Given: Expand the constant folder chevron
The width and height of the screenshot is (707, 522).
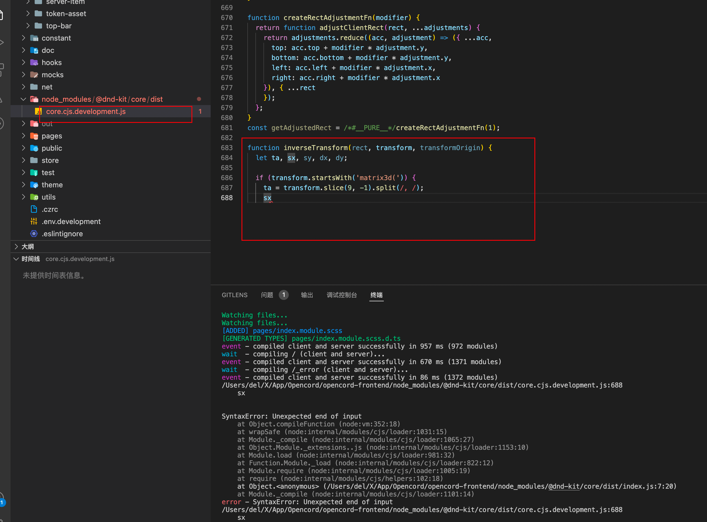Looking at the screenshot, I should 23,38.
